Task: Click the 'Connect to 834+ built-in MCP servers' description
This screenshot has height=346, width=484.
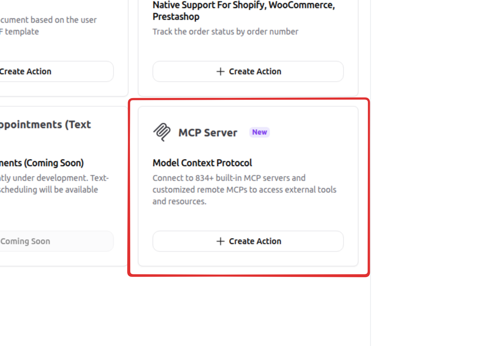Action: coord(229,178)
